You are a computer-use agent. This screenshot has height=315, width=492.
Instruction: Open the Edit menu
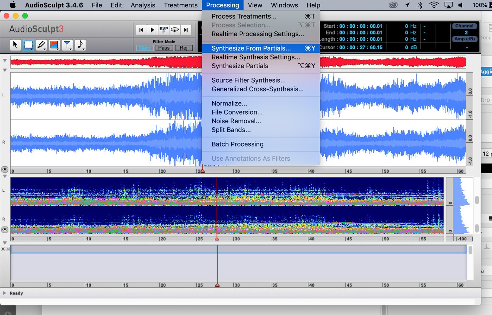pos(116,5)
